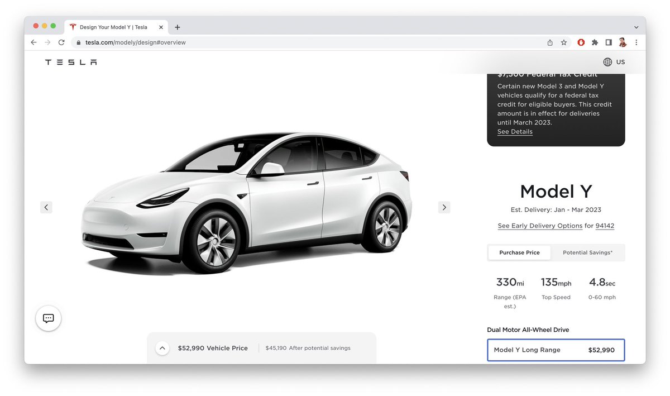Bookmark the page with the star icon
The width and height of the screenshot is (670, 396).
coord(563,42)
